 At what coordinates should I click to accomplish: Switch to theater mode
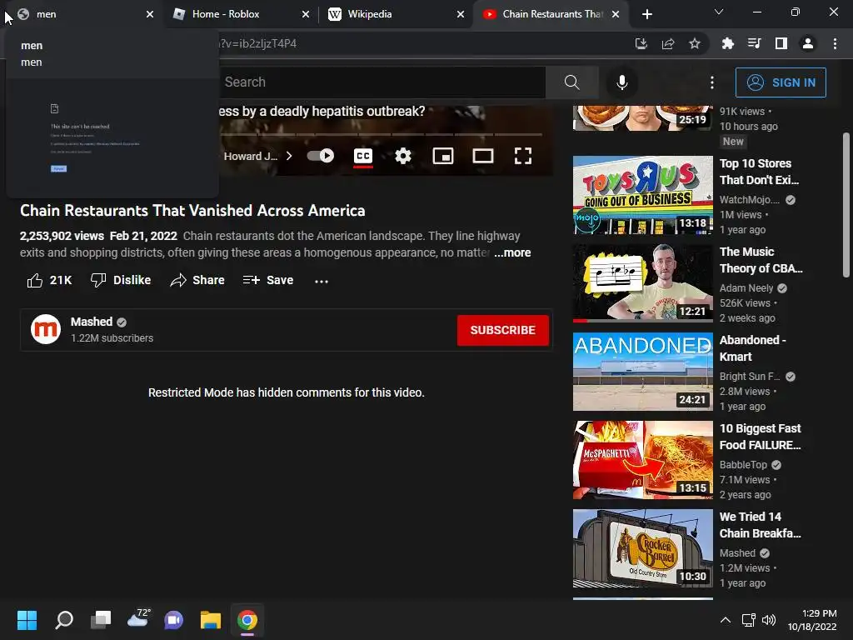click(483, 156)
